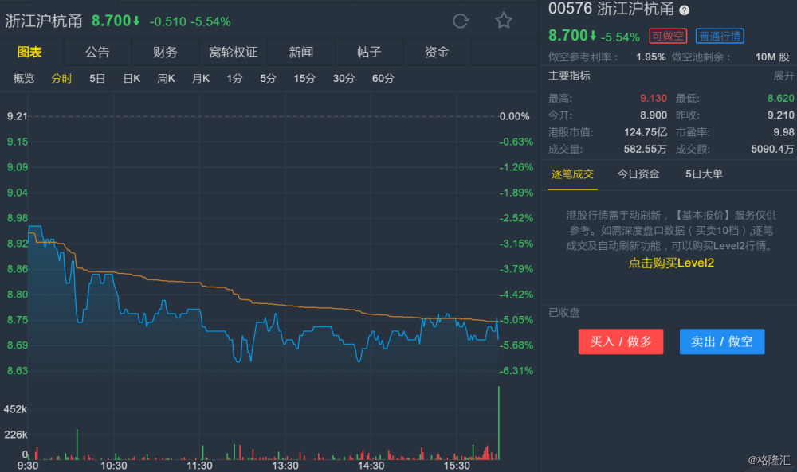
Task: Open the 窝轮权证 tab
Action: pyautogui.click(x=233, y=53)
